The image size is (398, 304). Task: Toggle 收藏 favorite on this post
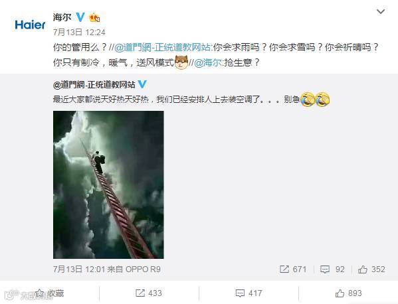click(50, 293)
